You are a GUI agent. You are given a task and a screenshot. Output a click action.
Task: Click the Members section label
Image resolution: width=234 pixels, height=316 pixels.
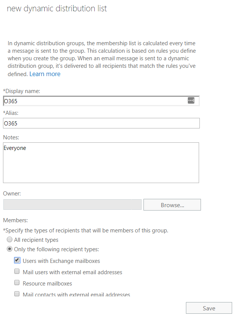pos(15,220)
